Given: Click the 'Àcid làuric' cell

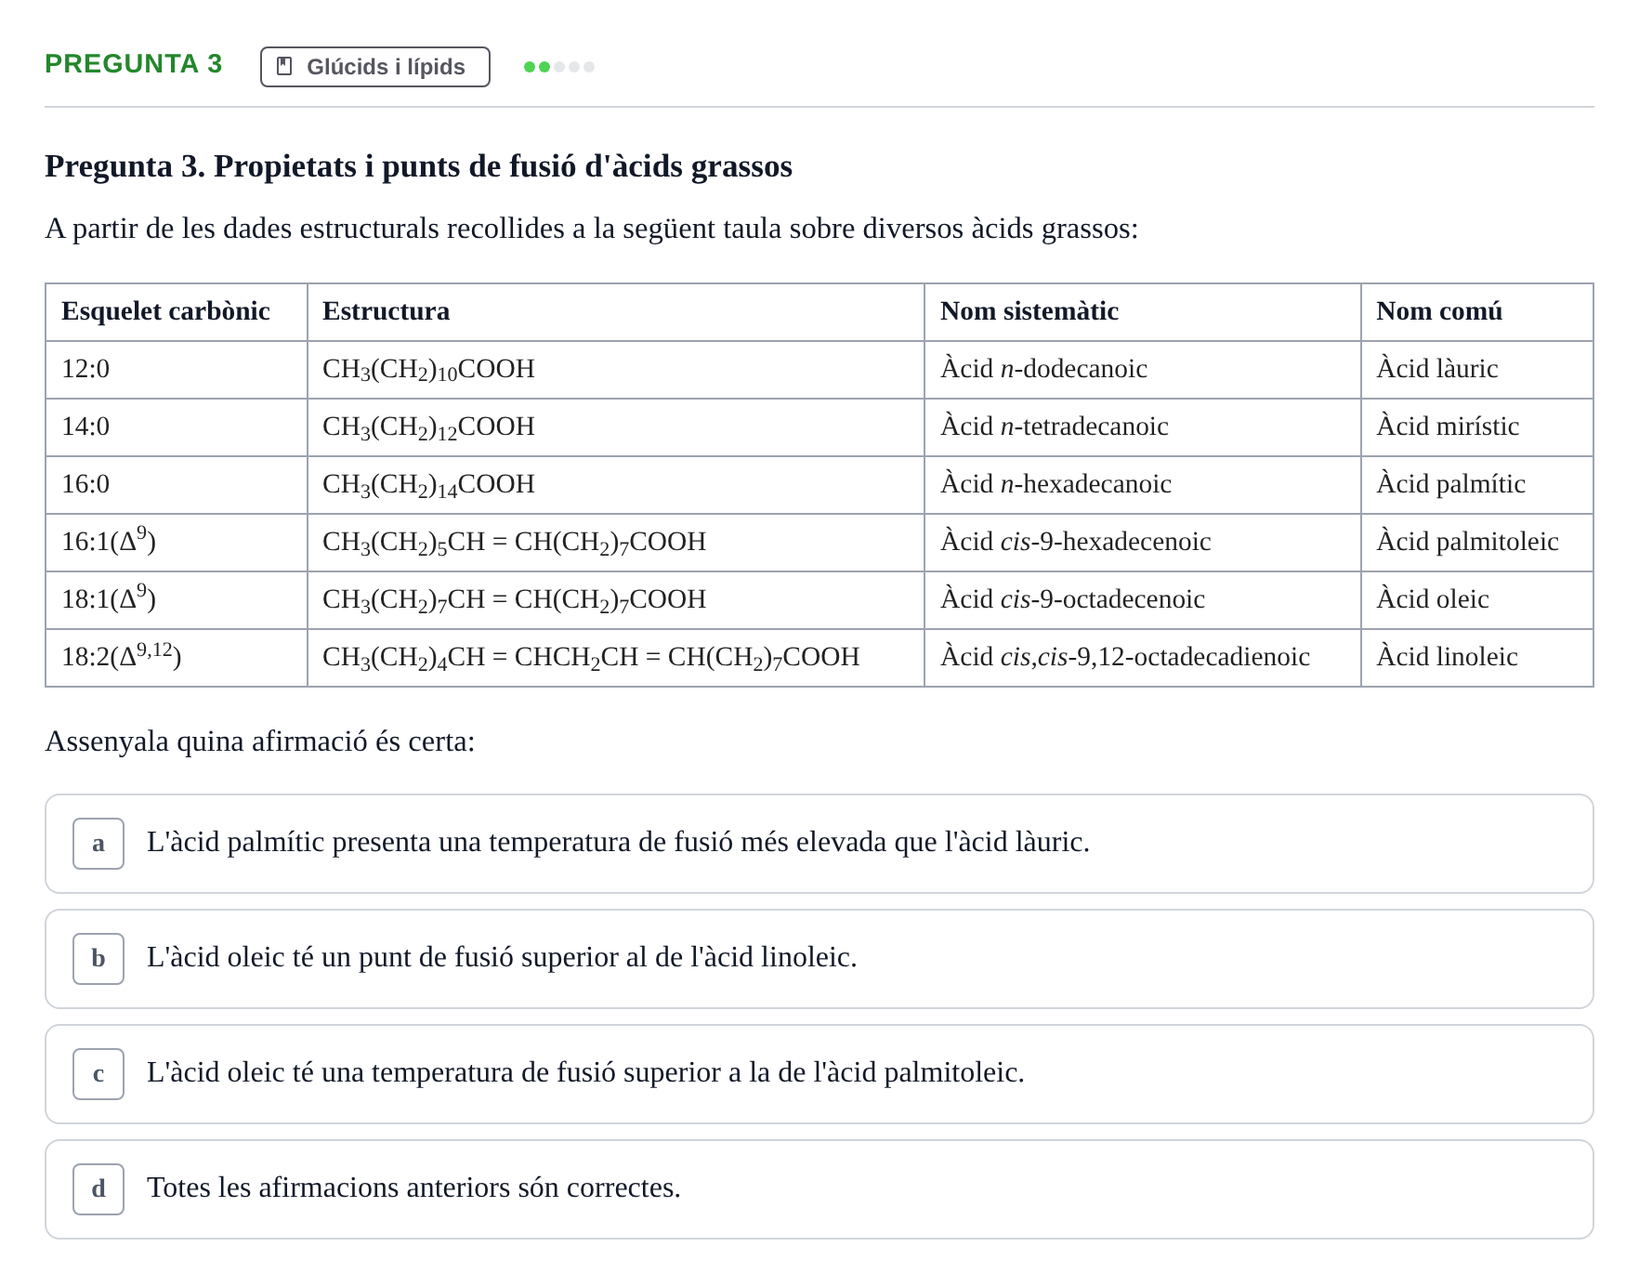Looking at the screenshot, I should (1477, 370).
